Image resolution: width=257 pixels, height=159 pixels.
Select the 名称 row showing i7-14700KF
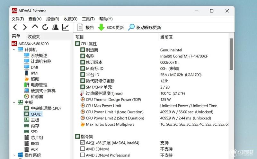coord(151,56)
